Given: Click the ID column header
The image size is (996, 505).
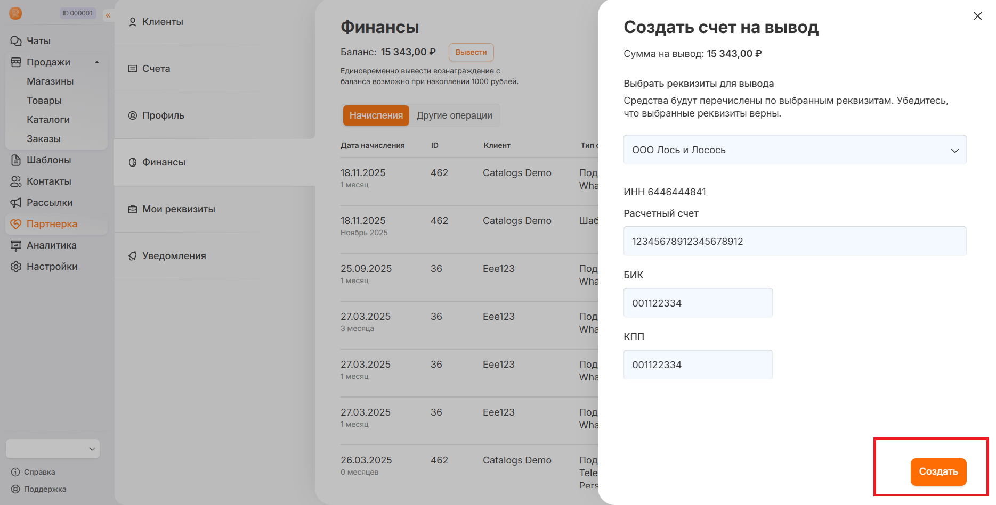Looking at the screenshot, I should click(x=435, y=145).
